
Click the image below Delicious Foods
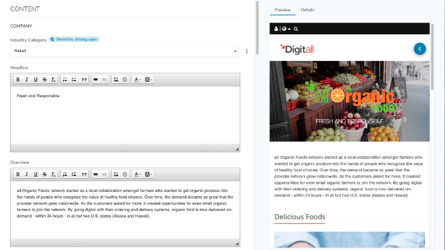pyautogui.click(x=349, y=239)
